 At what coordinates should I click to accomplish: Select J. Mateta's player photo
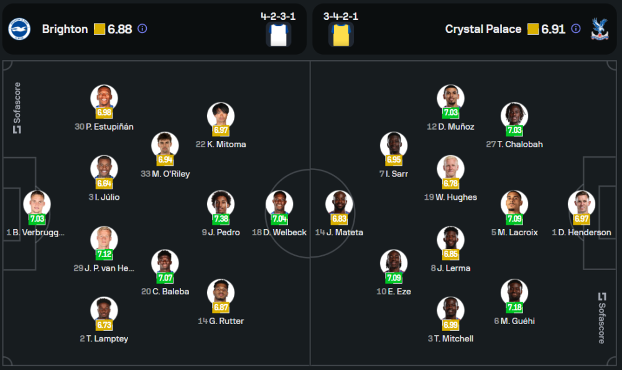pos(339,204)
